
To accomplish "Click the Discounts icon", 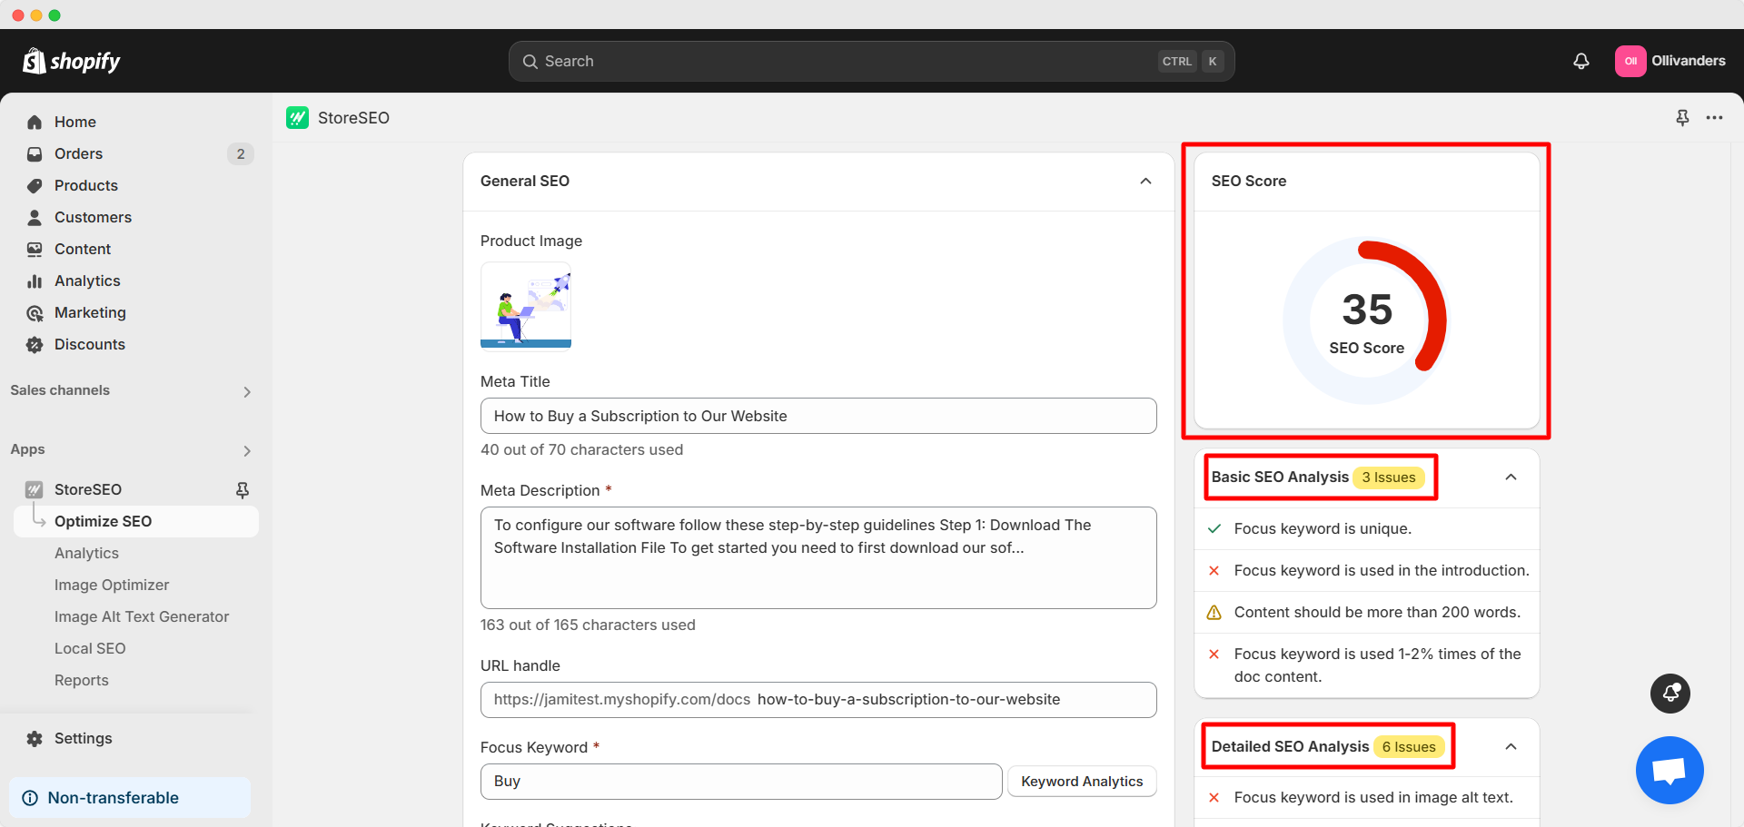I will (34, 344).
